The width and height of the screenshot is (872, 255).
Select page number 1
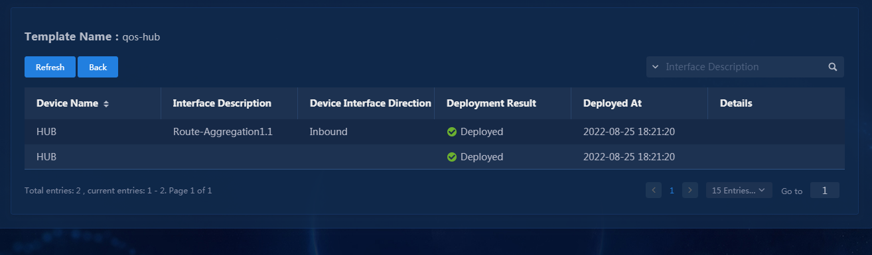click(x=672, y=191)
